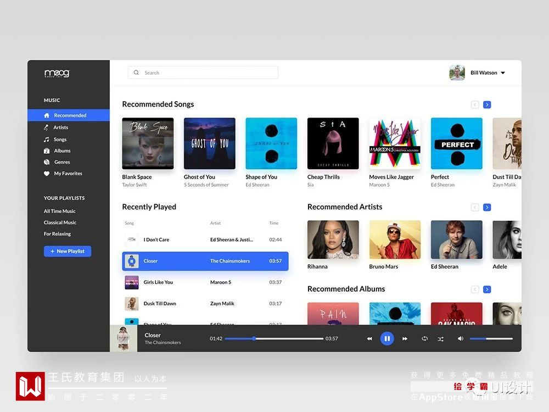The height and width of the screenshot is (412, 549).
Task: Seek within the Closer progress bar
Action: pyautogui.click(x=274, y=339)
